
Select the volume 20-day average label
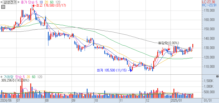28,77
